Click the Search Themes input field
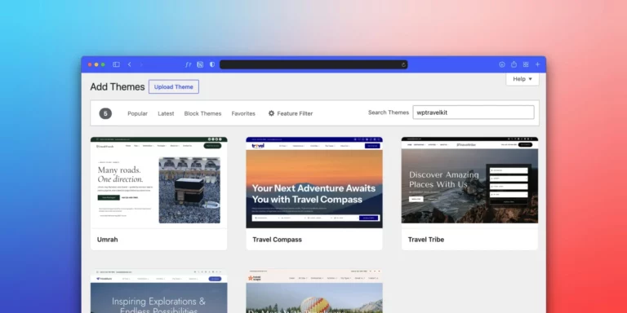Screen dimensions: 627x313 474,112
